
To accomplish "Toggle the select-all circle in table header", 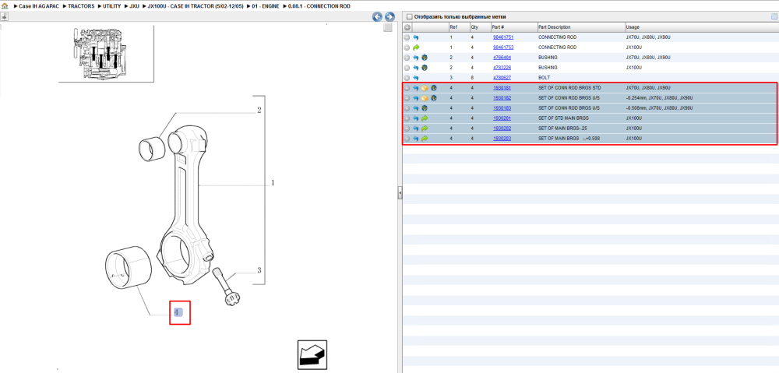I will tap(407, 27).
